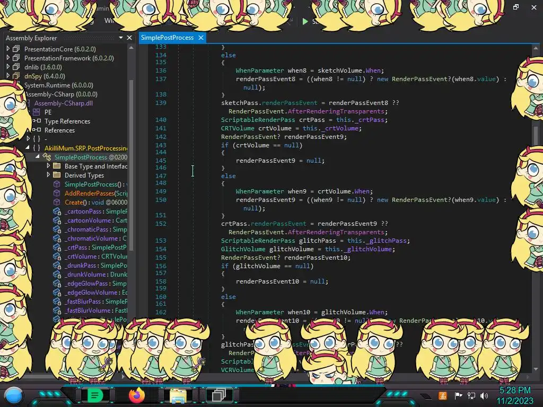Image resolution: width=543 pixels, height=407 pixels.
Task: Click the _chromaticPass field icon
Action: [x=57, y=229]
